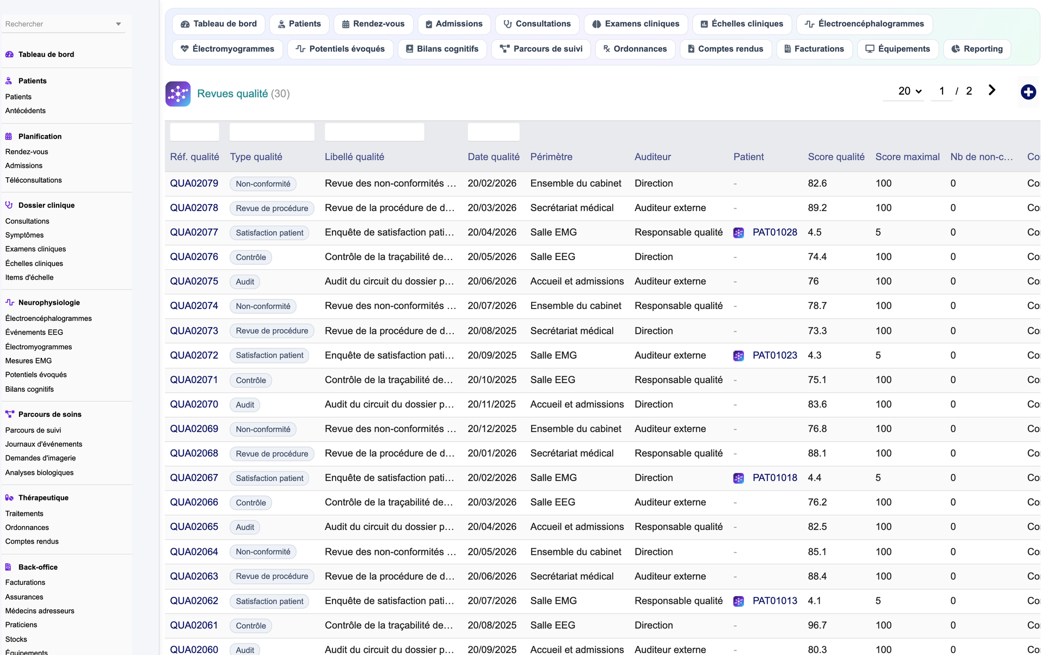Click the Planification calendar icon
Image resolution: width=1059 pixels, height=655 pixels.
point(9,137)
